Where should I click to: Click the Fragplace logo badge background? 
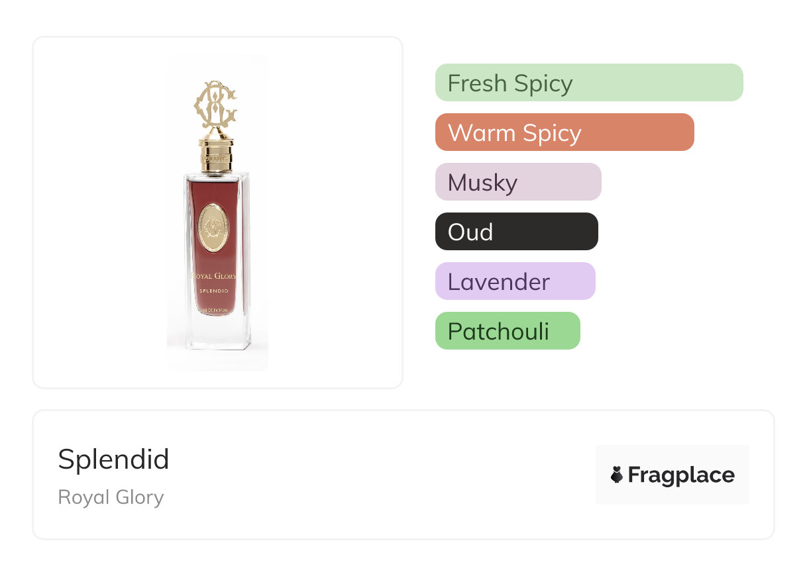click(672, 457)
